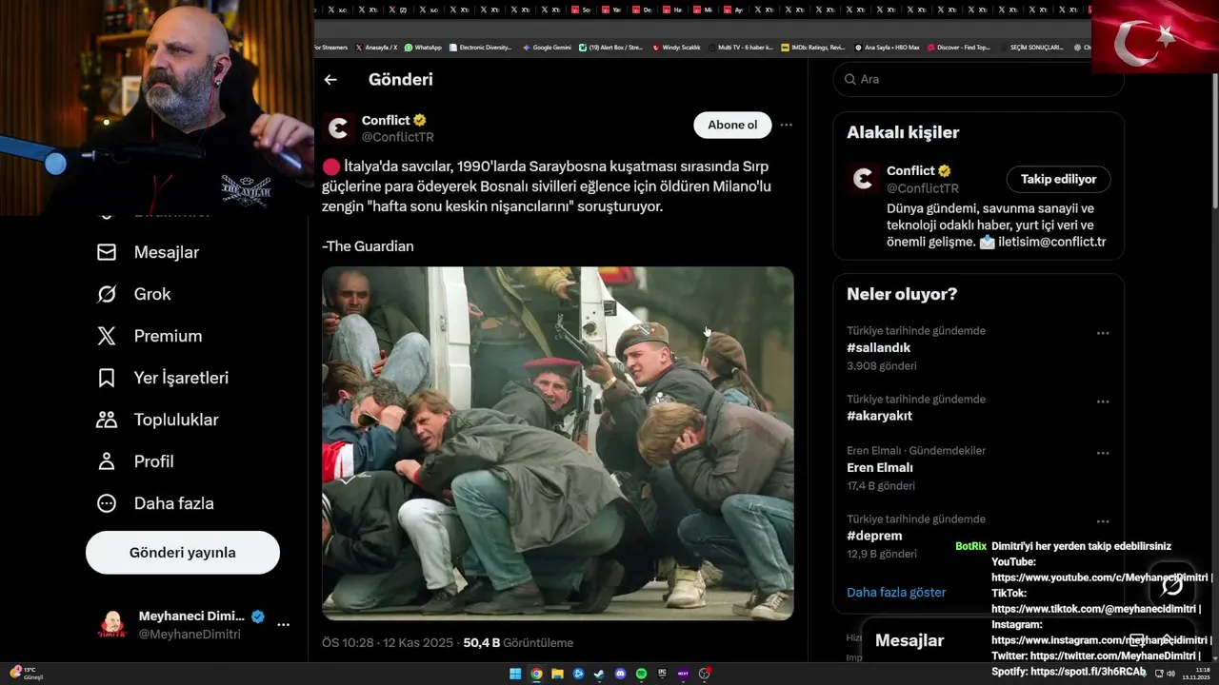Open options for #deprem trend
The width and height of the screenshot is (1219, 685).
[1103, 521]
